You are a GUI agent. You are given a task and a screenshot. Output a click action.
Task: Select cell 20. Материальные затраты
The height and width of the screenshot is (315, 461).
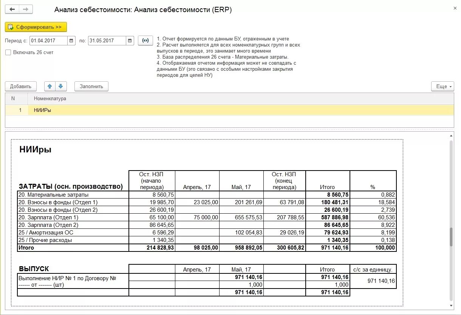click(x=73, y=195)
